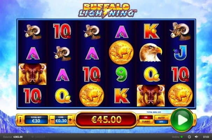Select the eagle symbol on reel five
The height and width of the screenshot is (140, 212).
coord(151,52)
